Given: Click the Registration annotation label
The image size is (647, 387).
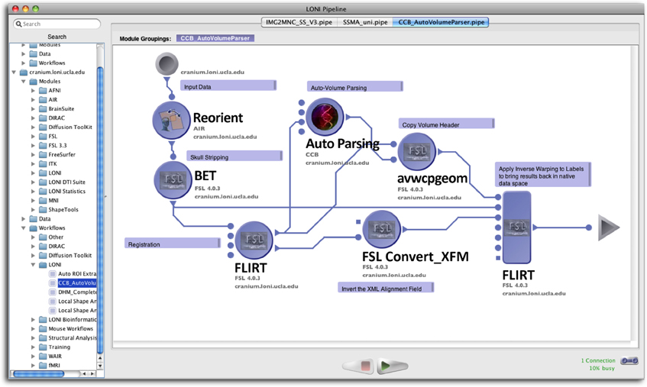Looking at the screenshot, I should 173,243.
